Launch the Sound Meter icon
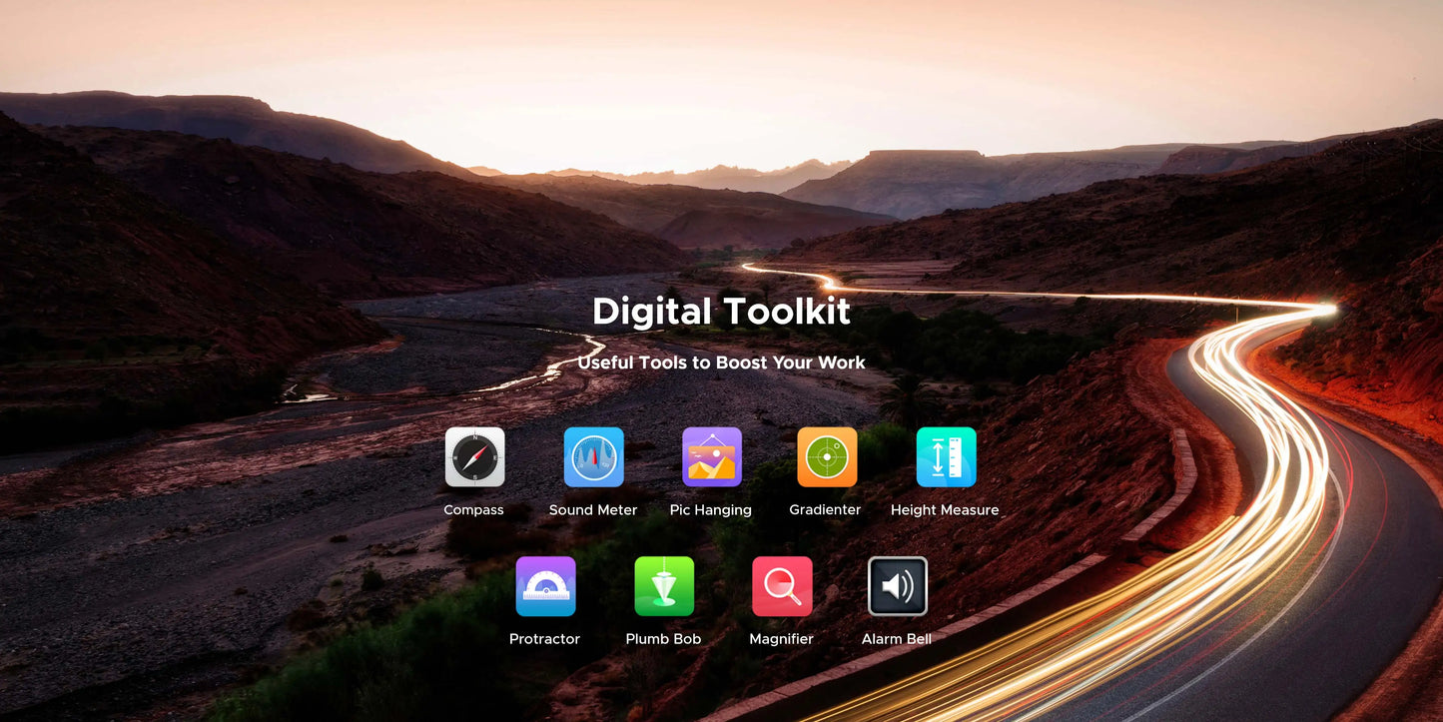The width and height of the screenshot is (1443, 722). pyautogui.click(x=593, y=457)
